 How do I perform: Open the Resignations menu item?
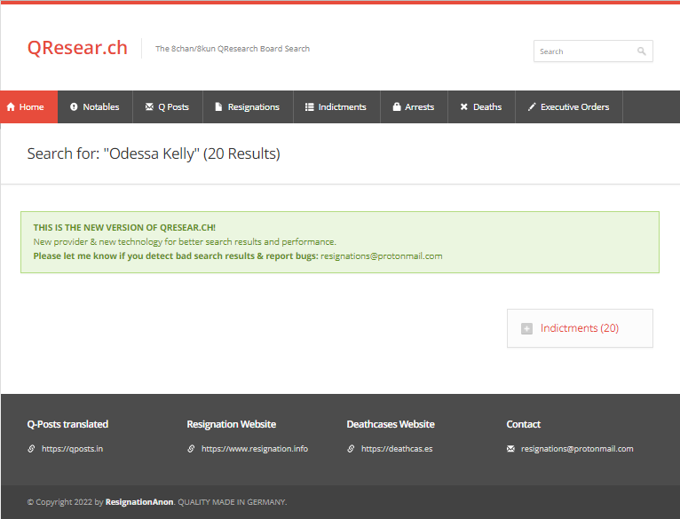[x=248, y=106]
